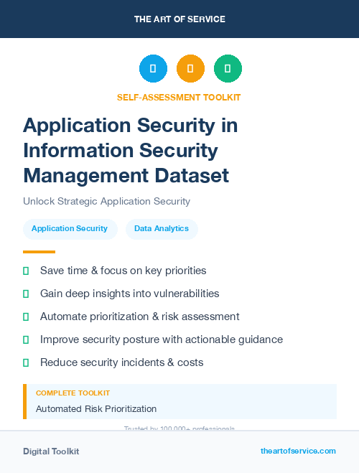Click the Application Security in Information Security title
Image resolution: width=359 pixels, height=473 pixels.
pos(131,150)
